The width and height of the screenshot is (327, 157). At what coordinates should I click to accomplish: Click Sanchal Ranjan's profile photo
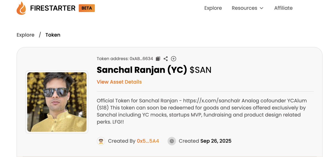[57, 102]
